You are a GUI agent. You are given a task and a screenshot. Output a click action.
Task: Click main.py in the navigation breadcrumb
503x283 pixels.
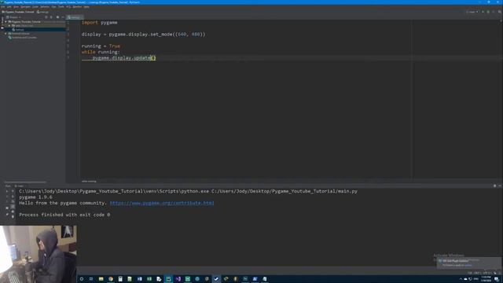coord(42,12)
